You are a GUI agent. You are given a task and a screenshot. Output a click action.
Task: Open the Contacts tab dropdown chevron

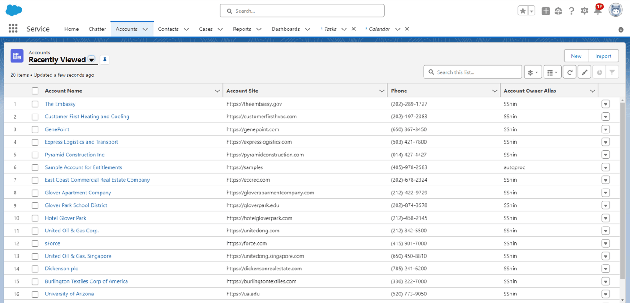(187, 29)
